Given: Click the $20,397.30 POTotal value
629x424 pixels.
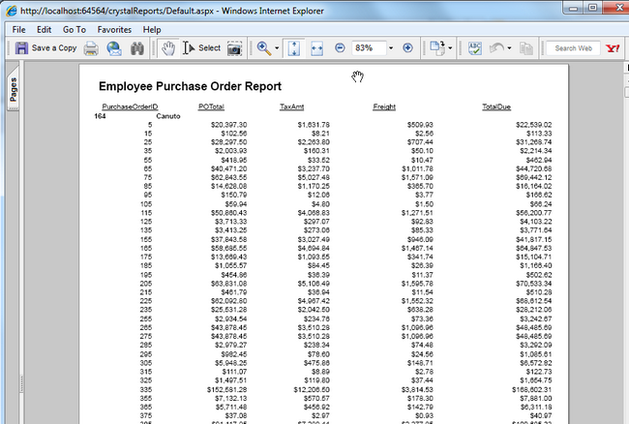Looking at the screenshot, I should (229, 125).
